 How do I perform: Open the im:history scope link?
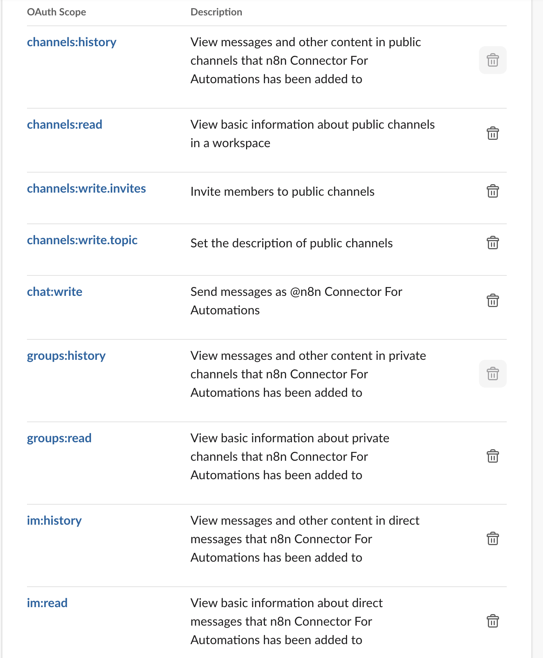(x=54, y=520)
